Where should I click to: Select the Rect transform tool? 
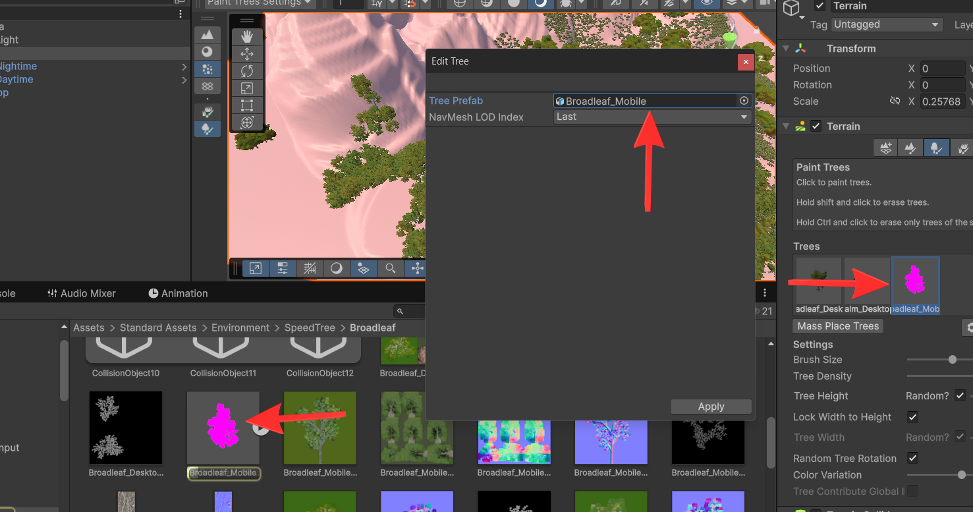pos(247,105)
